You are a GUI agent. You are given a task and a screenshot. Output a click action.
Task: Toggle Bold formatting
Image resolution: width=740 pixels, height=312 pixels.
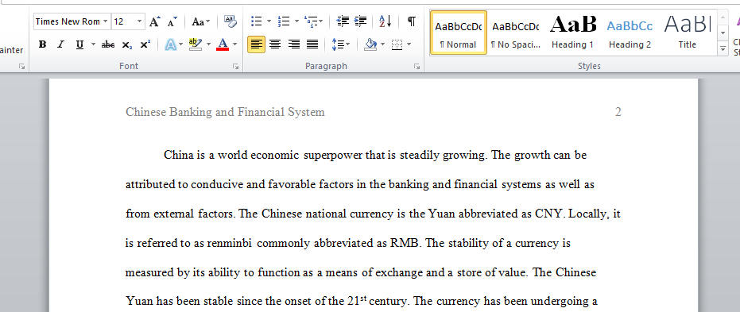pyautogui.click(x=42, y=44)
